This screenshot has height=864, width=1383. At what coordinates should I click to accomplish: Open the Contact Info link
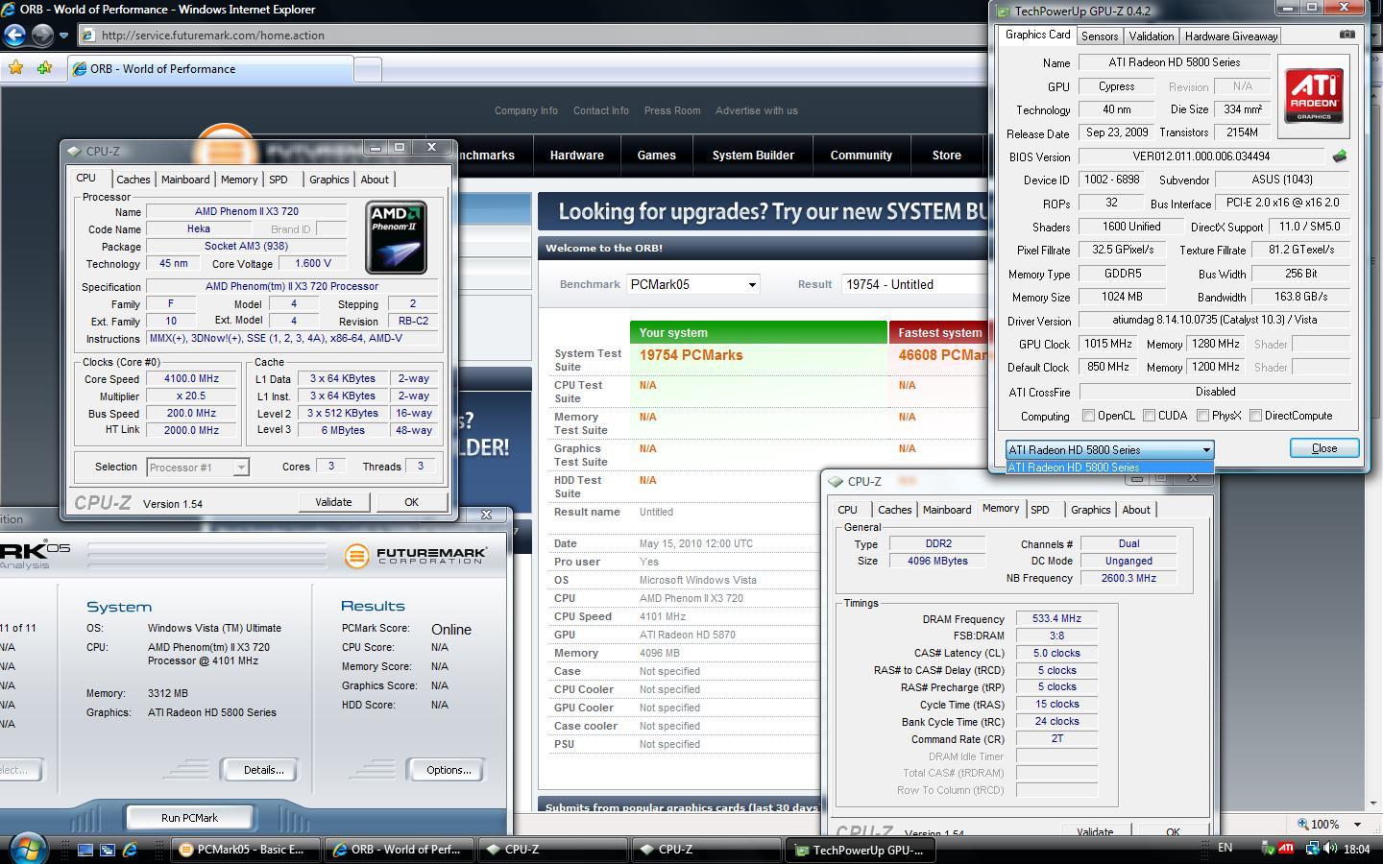point(600,110)
